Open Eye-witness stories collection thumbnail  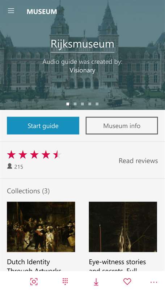click(123, 227)
